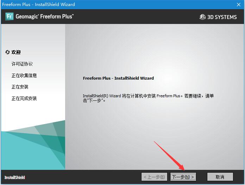Select the 正在收集信息 step label

(24, 75)
